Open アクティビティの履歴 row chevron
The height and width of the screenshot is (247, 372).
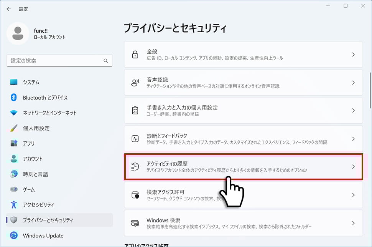coord(354,167)
